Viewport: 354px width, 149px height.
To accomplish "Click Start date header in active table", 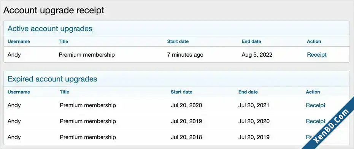I will pos(178,41).
